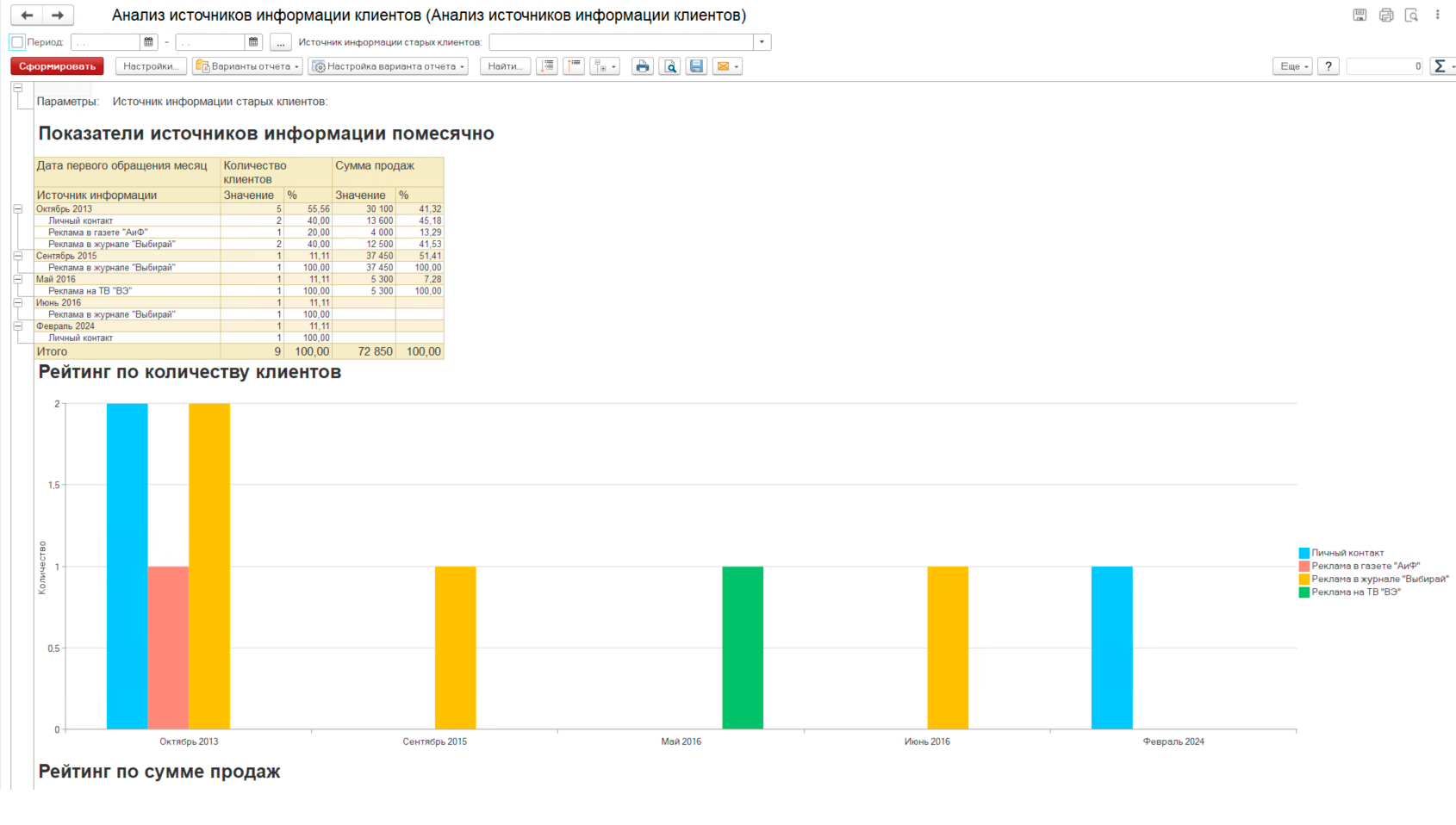Go forward with the right arrow

coord(58,16)
